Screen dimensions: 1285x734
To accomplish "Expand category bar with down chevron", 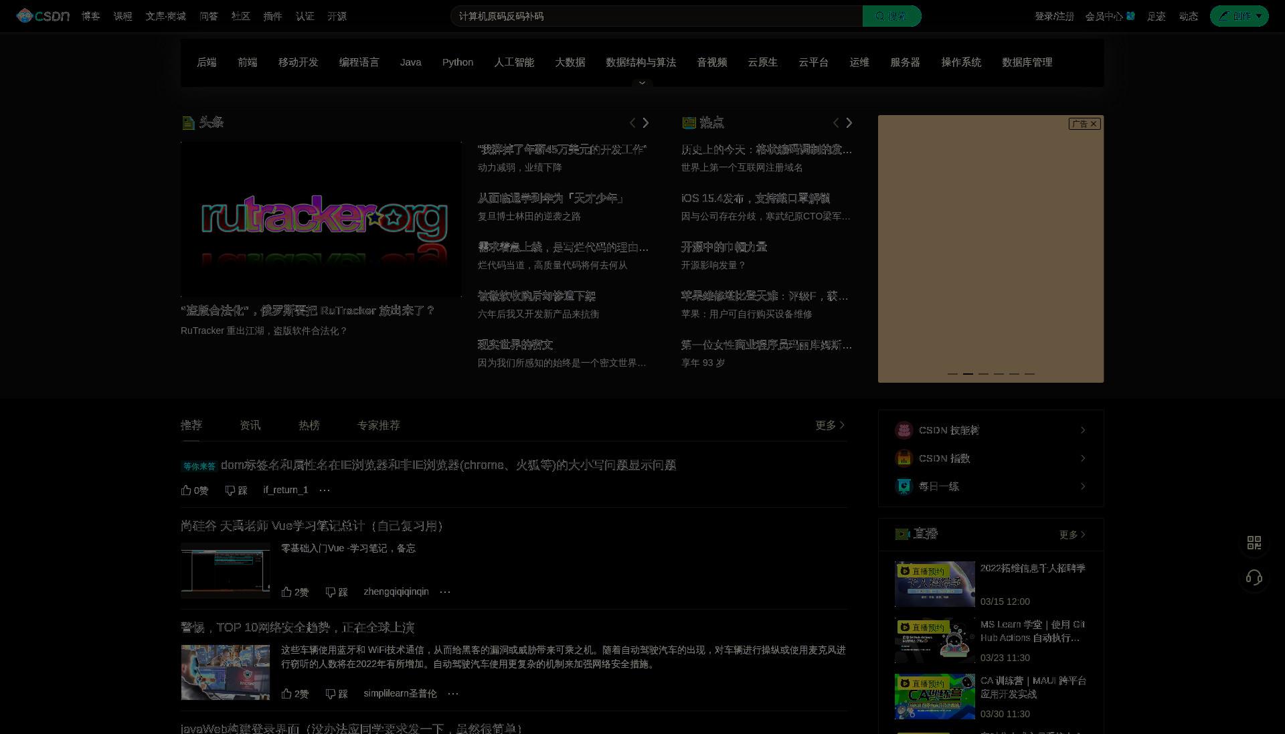I will point(642,83).
